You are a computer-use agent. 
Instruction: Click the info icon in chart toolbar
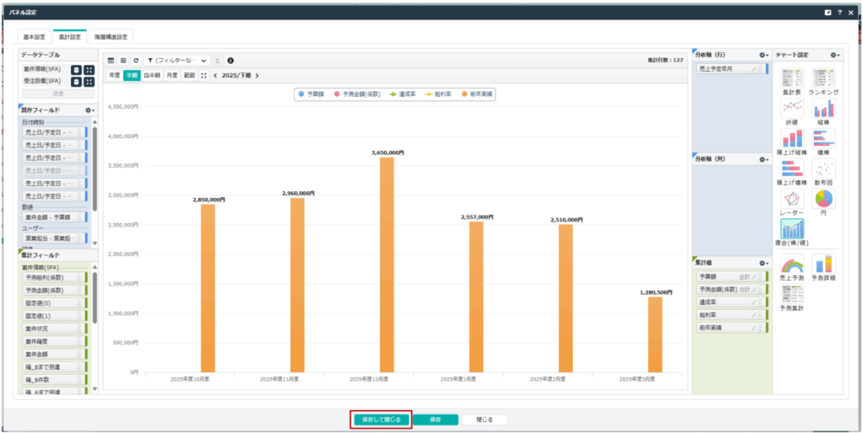(x=231, y=61)
